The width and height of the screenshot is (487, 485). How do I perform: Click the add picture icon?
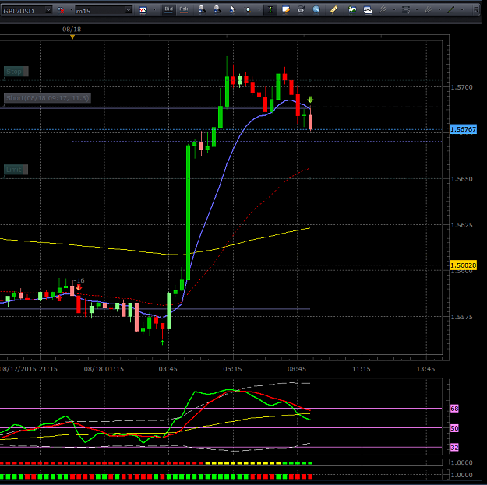point(352,10)
